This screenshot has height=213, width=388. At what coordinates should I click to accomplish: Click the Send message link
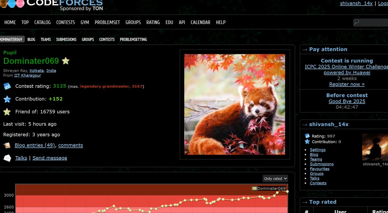[50, 158]
